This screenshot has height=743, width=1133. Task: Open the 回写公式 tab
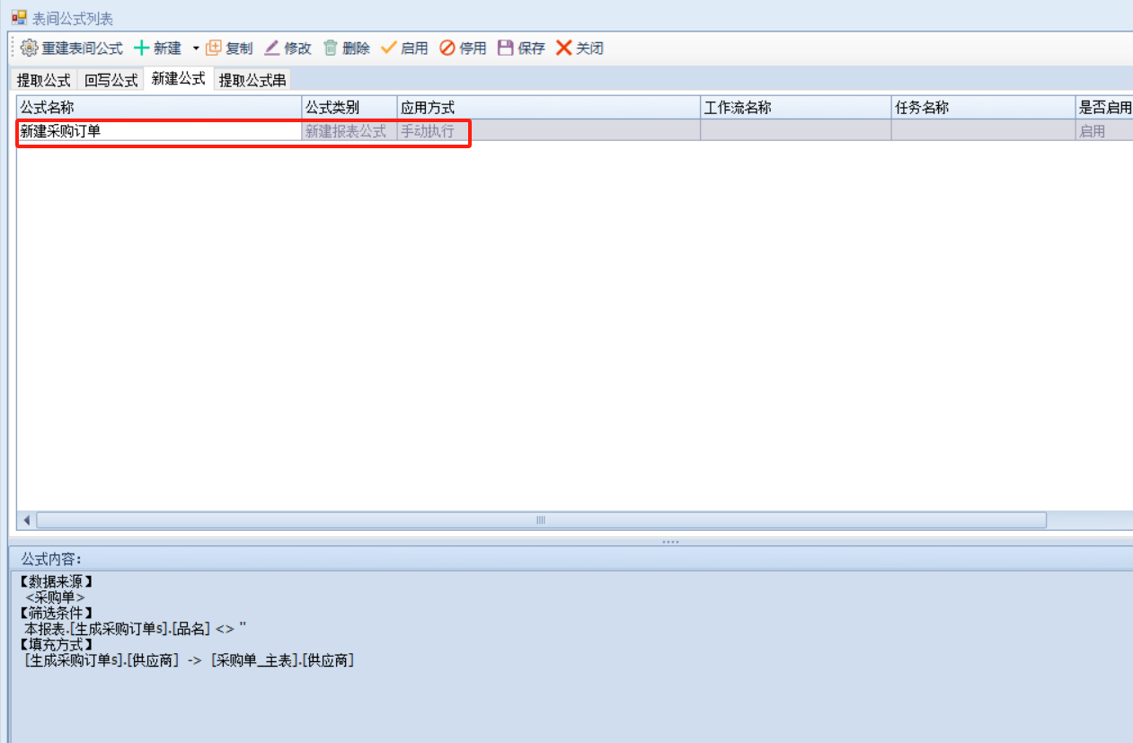[111, 80]
